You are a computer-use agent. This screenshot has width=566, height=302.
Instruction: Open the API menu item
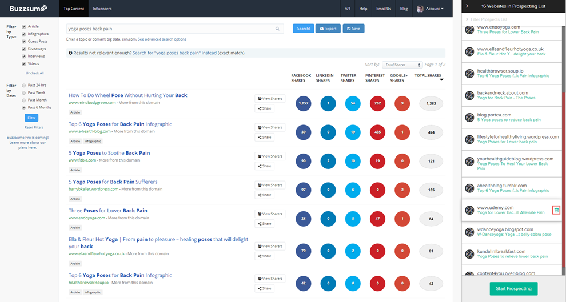pyautogui.click(x=347, y=9)
